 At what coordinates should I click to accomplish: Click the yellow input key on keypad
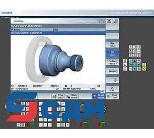pos(144,69)
